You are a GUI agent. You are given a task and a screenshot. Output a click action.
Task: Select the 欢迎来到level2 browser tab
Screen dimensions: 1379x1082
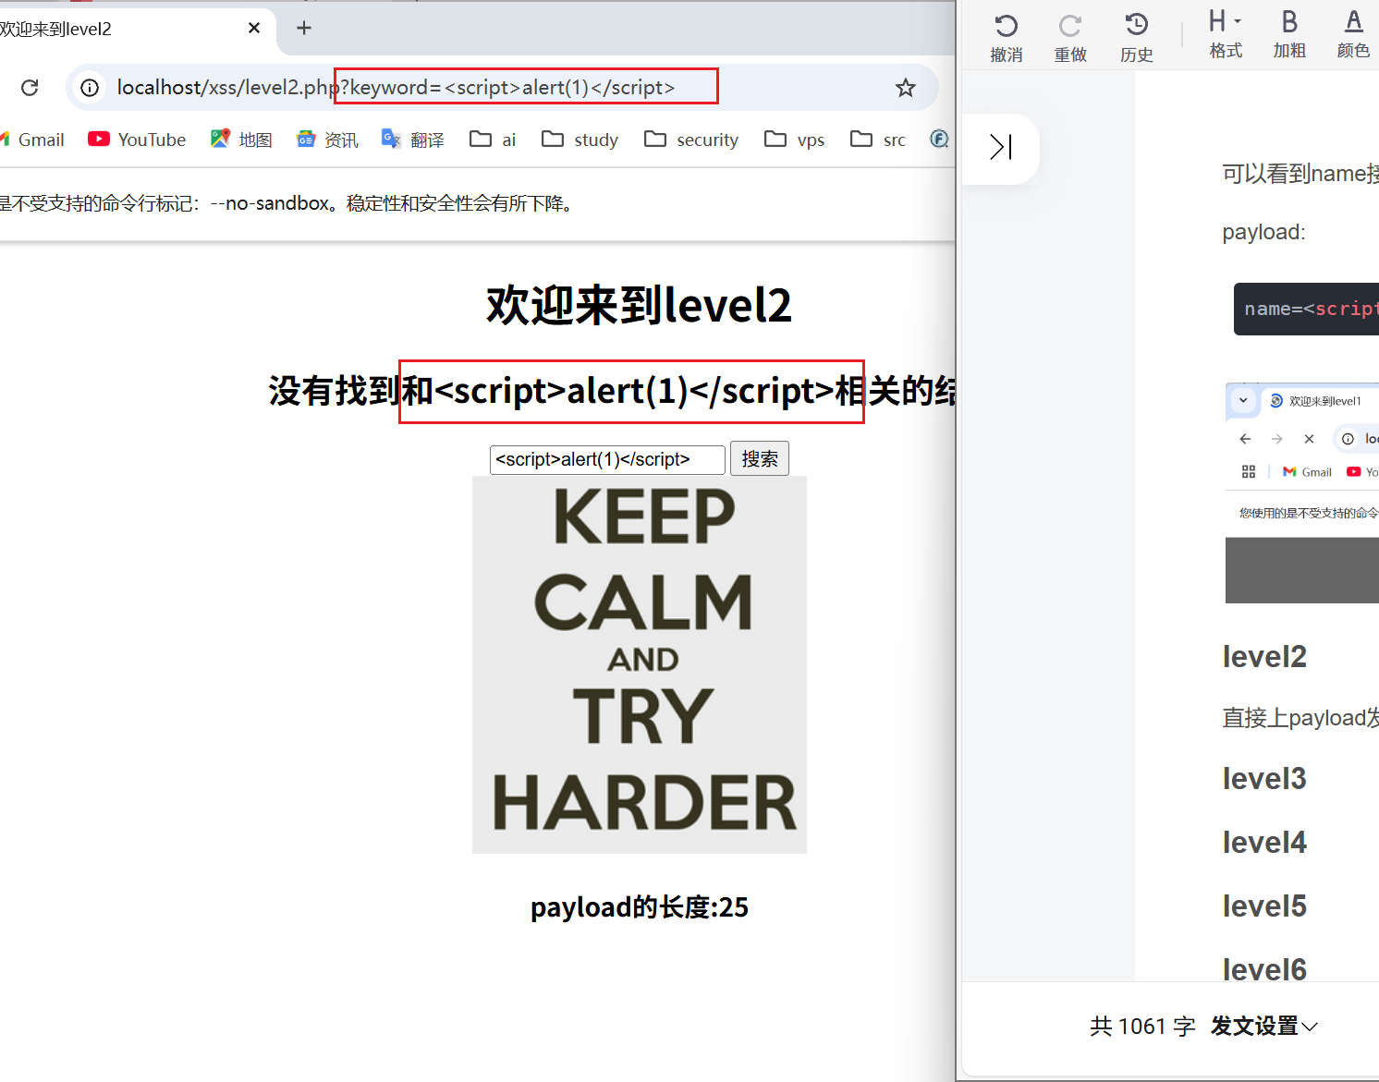tap(136, 29)
